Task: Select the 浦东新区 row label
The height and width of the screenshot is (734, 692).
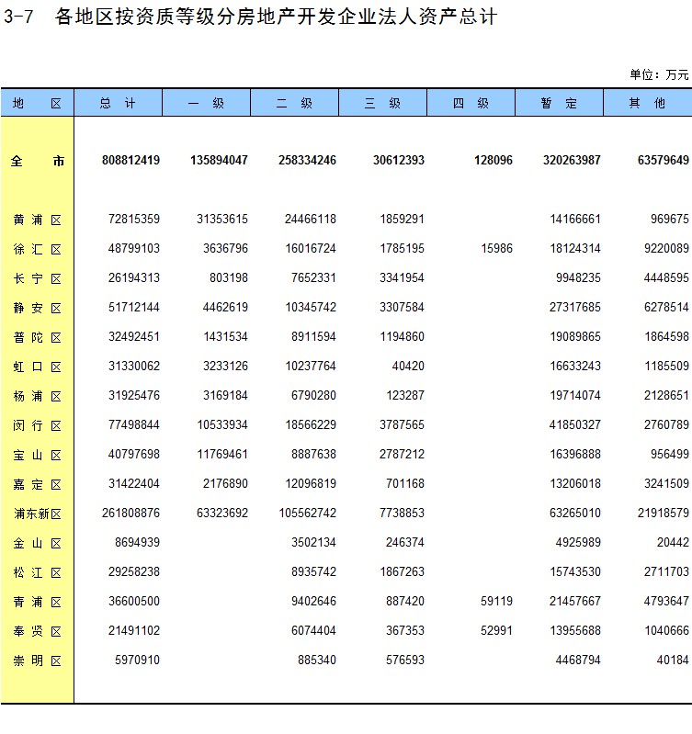Action: point(37,514)
